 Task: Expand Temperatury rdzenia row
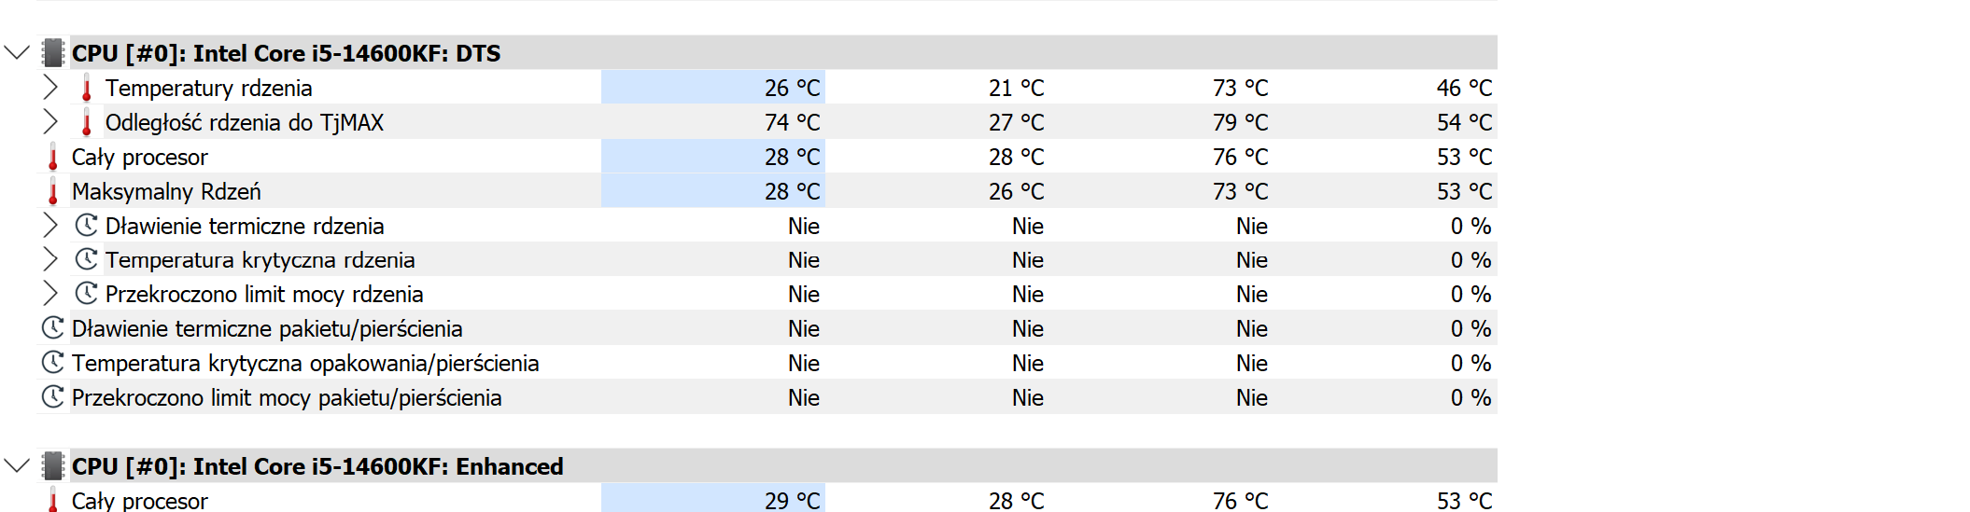pyautogui.click(x=50, y=88)
